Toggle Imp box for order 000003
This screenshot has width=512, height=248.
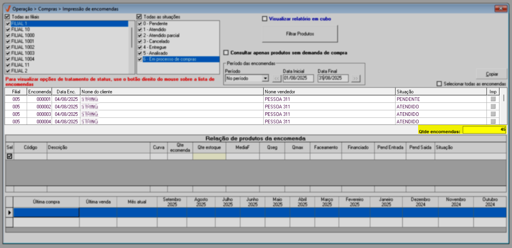coord(493,114)
